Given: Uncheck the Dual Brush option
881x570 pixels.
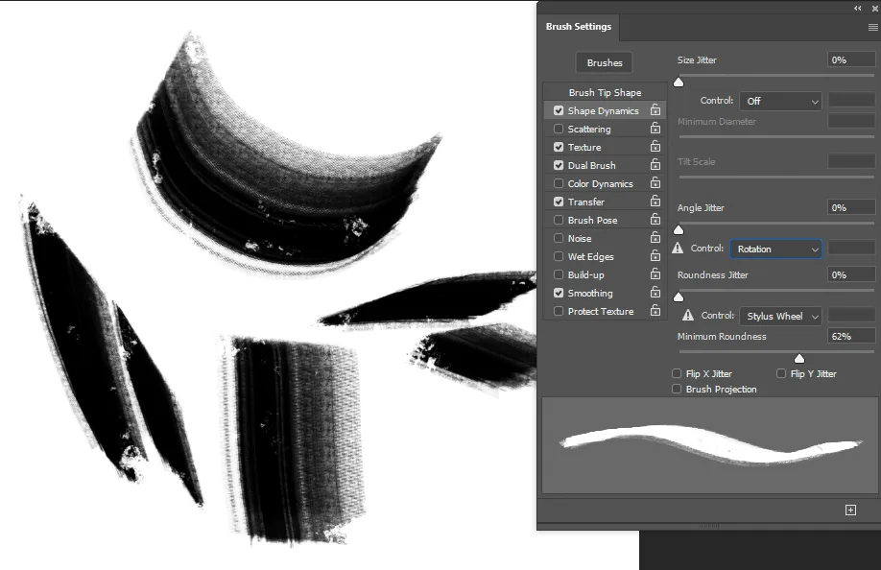Looking at the screenshot, I should pos(559,165).
